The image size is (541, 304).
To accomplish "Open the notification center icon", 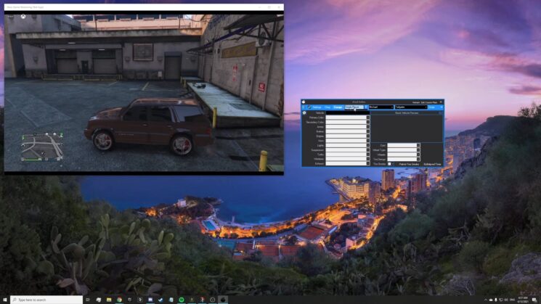I will (534, 300).
